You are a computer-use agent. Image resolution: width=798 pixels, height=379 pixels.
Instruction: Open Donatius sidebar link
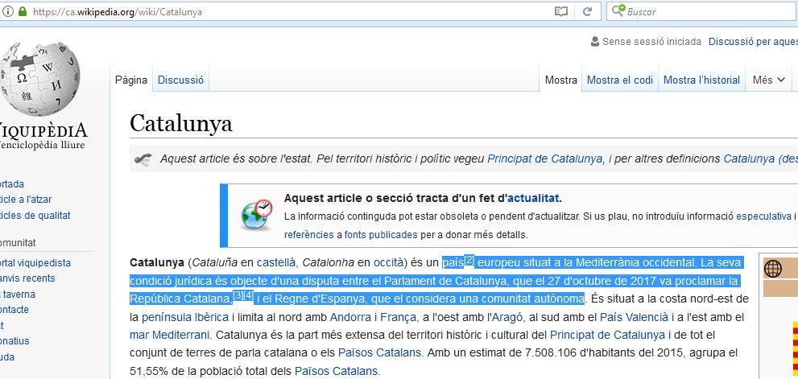point(14,341)
